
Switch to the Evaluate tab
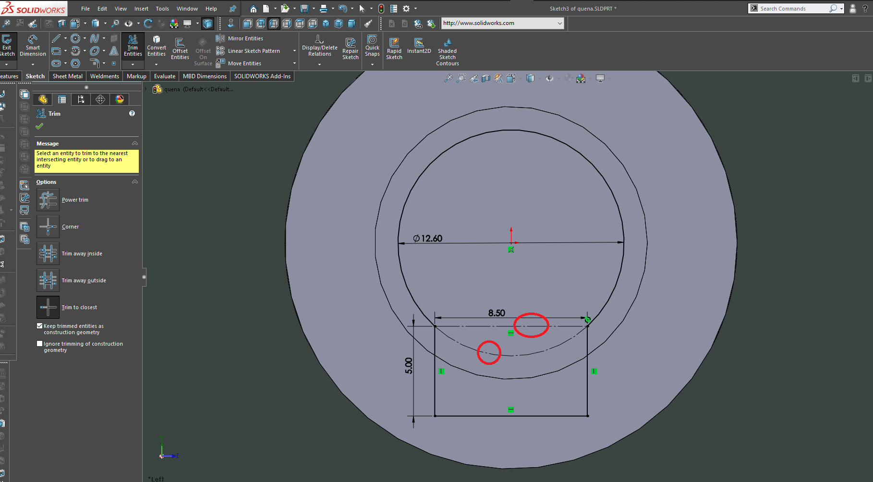coord(165,76)
